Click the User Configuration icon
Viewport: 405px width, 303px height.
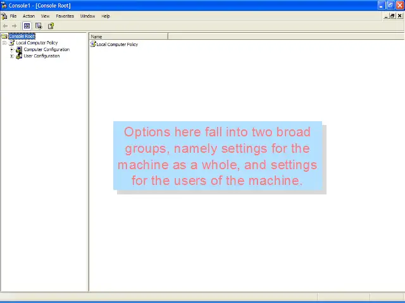tap(19, 56)
